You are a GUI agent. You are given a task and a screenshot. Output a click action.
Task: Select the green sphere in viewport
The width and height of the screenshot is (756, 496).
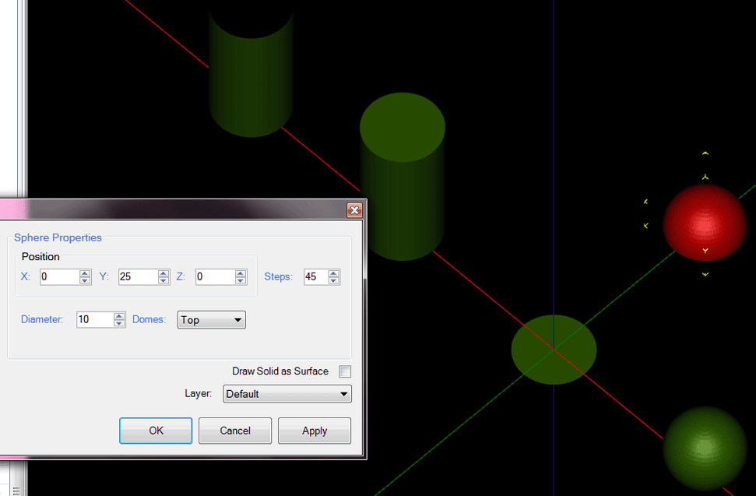pyautogui.click(x=705, y=449)
